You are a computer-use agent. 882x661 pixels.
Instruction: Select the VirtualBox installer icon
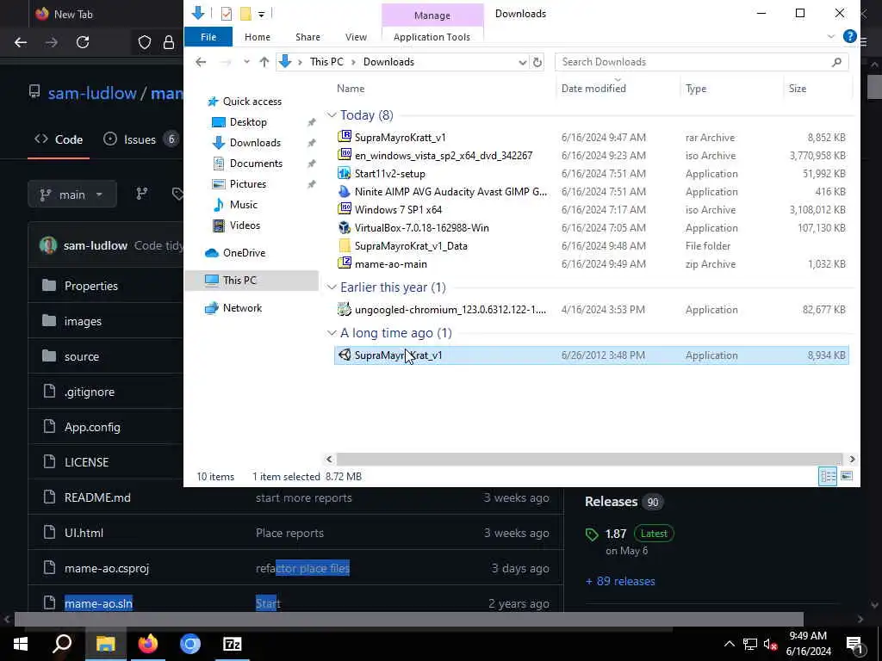click(x=345, y=227)
